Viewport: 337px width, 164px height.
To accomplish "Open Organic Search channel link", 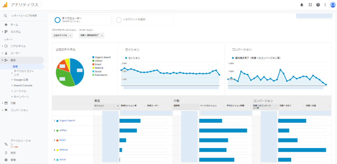I will pyautogui.click(x=67, y=121).
